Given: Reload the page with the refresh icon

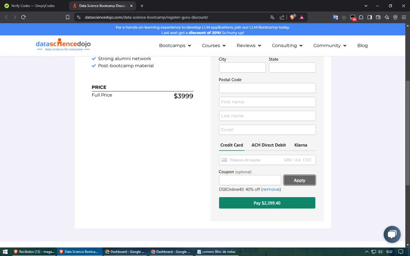Looking at the screenshot, I should (x=24, y=17).
